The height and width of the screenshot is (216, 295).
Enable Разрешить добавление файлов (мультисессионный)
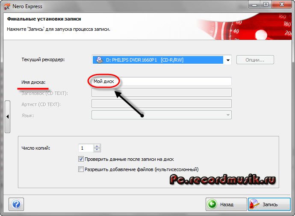[x=81, y=169]
